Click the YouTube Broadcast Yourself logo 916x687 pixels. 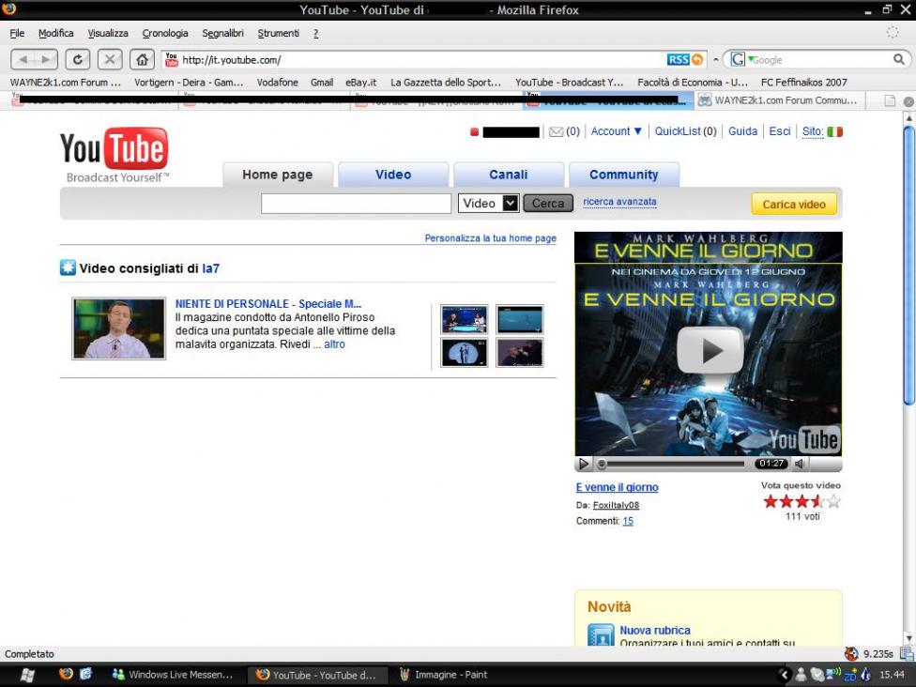click(114, 155)
